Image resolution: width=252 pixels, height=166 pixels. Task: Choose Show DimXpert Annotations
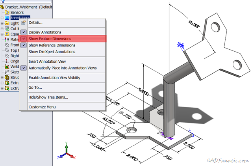pyautogui.click(x=52, y=52)
